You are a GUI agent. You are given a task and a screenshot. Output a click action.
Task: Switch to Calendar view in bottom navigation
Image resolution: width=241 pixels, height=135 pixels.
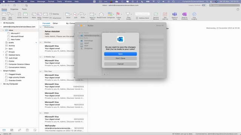(12, 130)
